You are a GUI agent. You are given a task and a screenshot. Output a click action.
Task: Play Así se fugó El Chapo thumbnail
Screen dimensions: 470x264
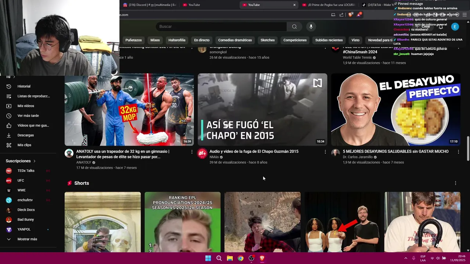[263, 110]
